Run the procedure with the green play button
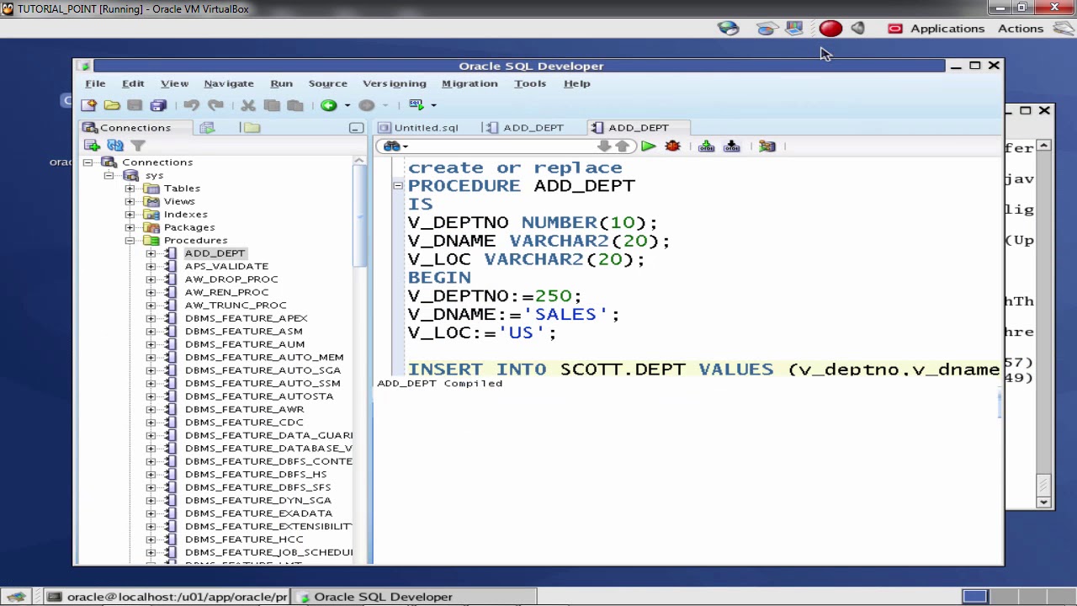 (648, 146)
